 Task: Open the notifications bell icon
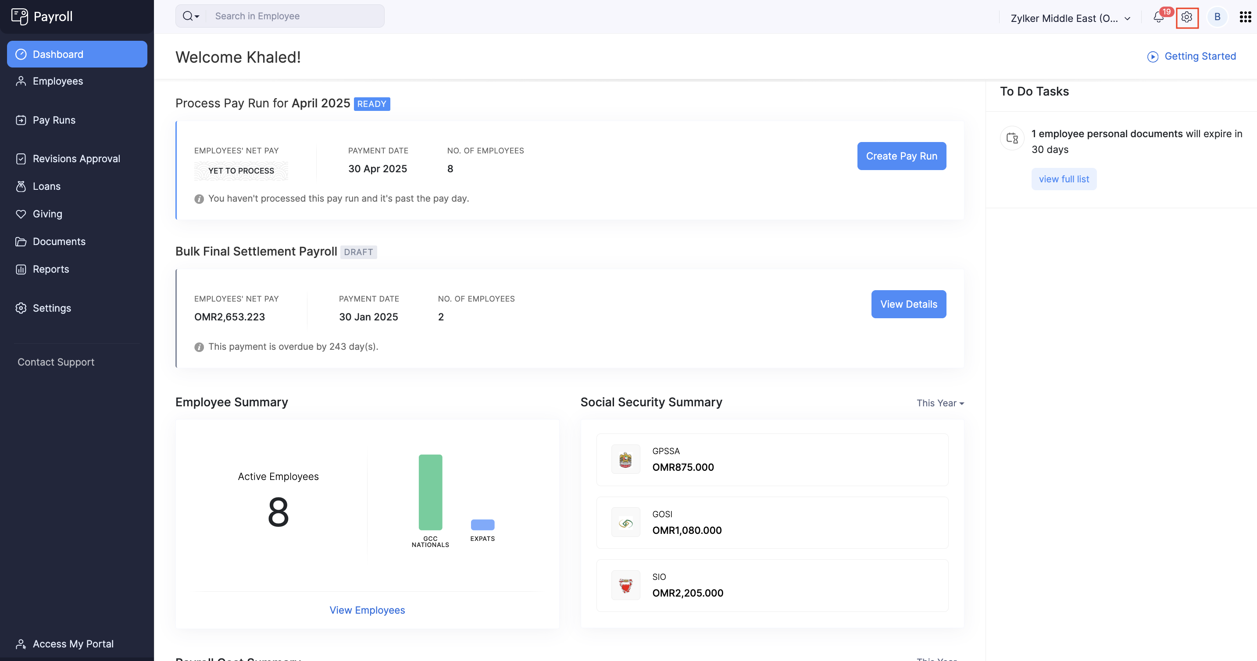(x=1158, y=18)
